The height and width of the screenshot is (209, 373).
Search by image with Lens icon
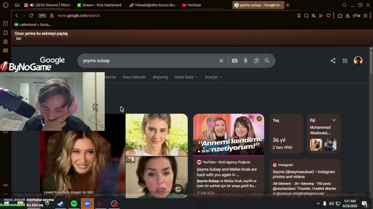pyautogui.click(x=256, y=61)
